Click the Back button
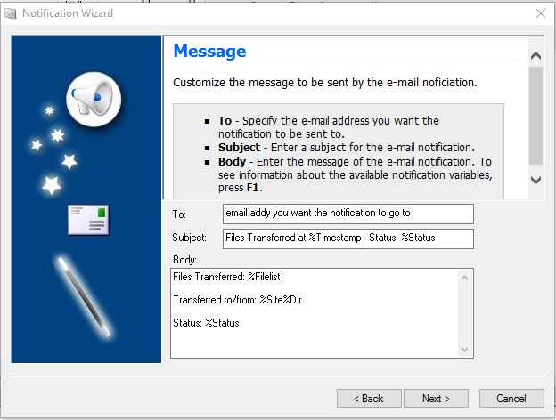556x420 pixels. (x=369, y=399)
